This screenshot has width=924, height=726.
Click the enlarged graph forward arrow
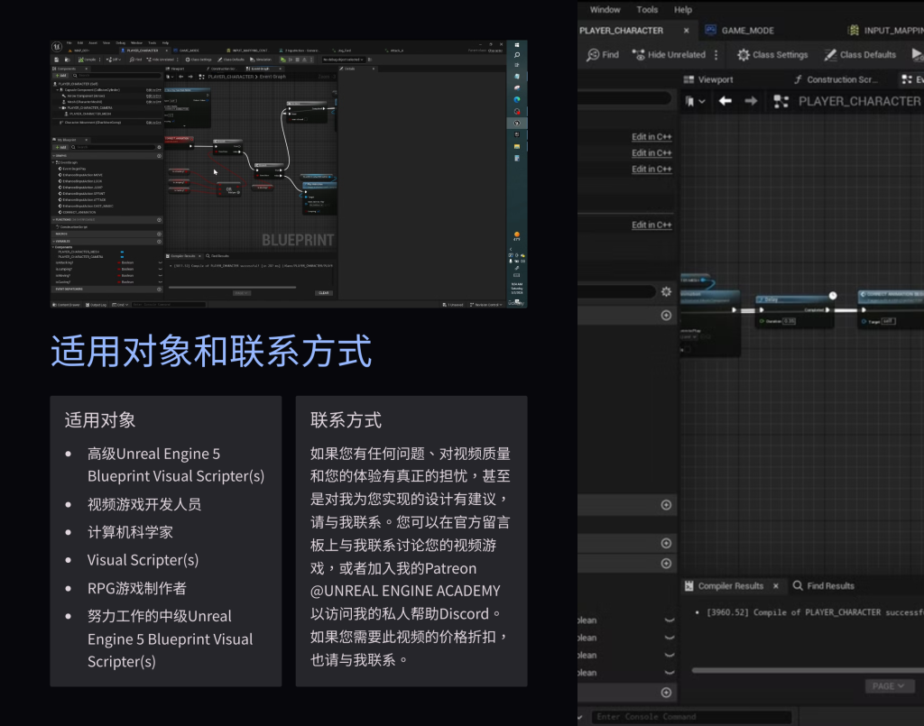[751, 101]
